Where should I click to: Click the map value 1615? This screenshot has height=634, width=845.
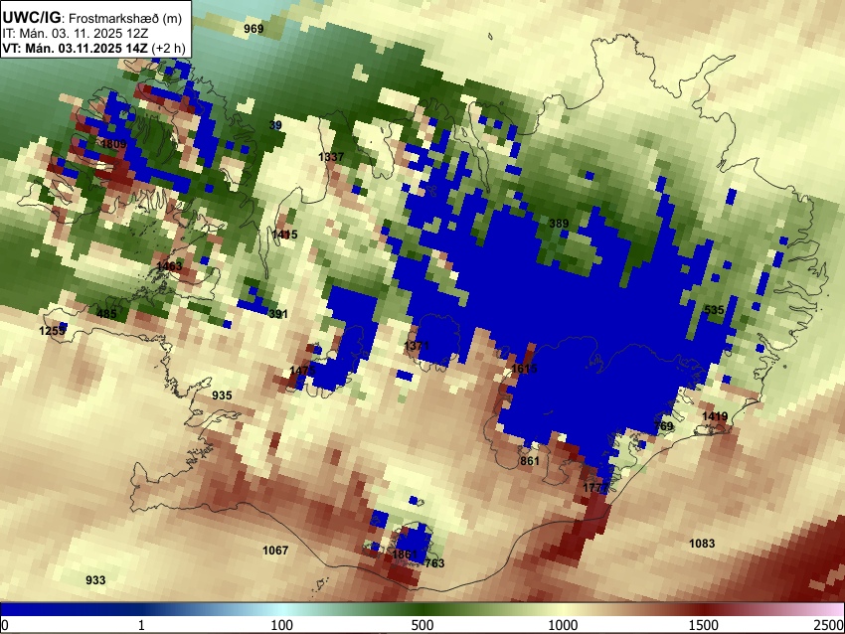(x=524, y=369)
